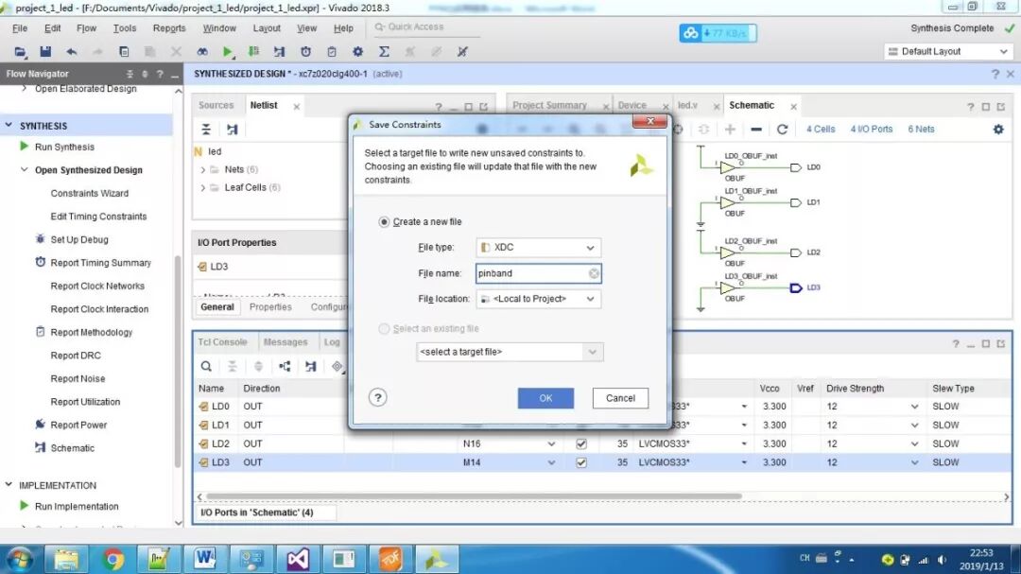The image size is (1021, 574).
Task: Expand the Nets (6) tree node
Action: coord(203,170)
